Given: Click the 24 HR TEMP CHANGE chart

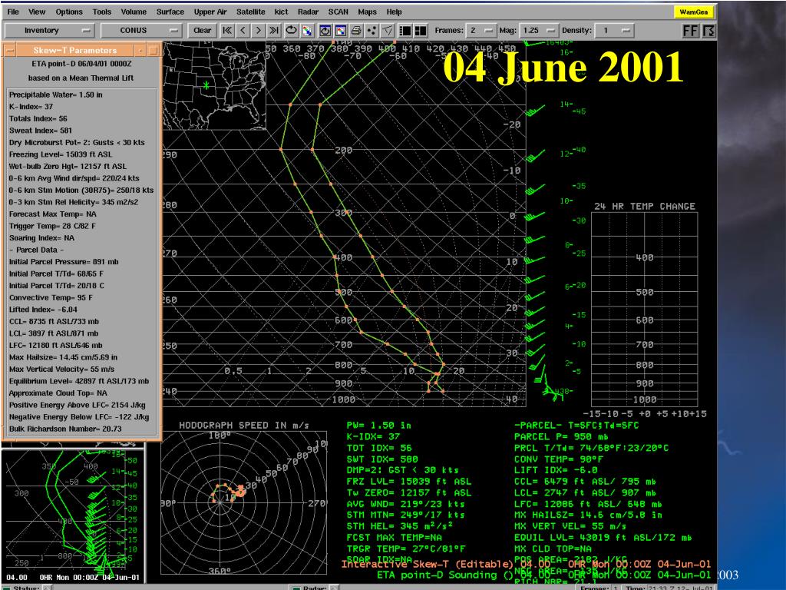Looking at the screenshot, I should point(644,309).
